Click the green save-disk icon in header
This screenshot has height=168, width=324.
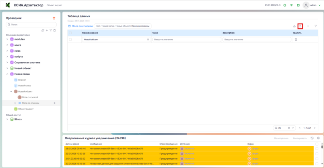(x=298, y=5)
